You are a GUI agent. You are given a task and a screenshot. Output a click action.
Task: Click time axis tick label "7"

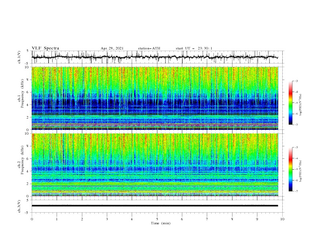click(x=207, y=219)
